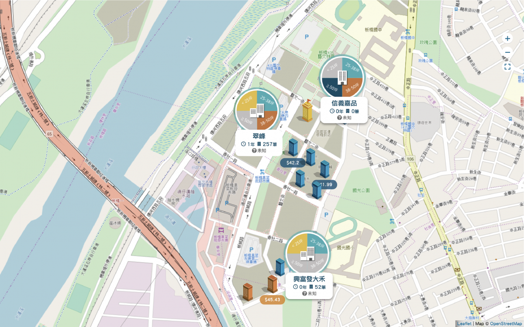Select the blue building beside 興富發大禾 chart
Image resolution: width=524 pixels, height=327 pixels.
click(280, 267)
